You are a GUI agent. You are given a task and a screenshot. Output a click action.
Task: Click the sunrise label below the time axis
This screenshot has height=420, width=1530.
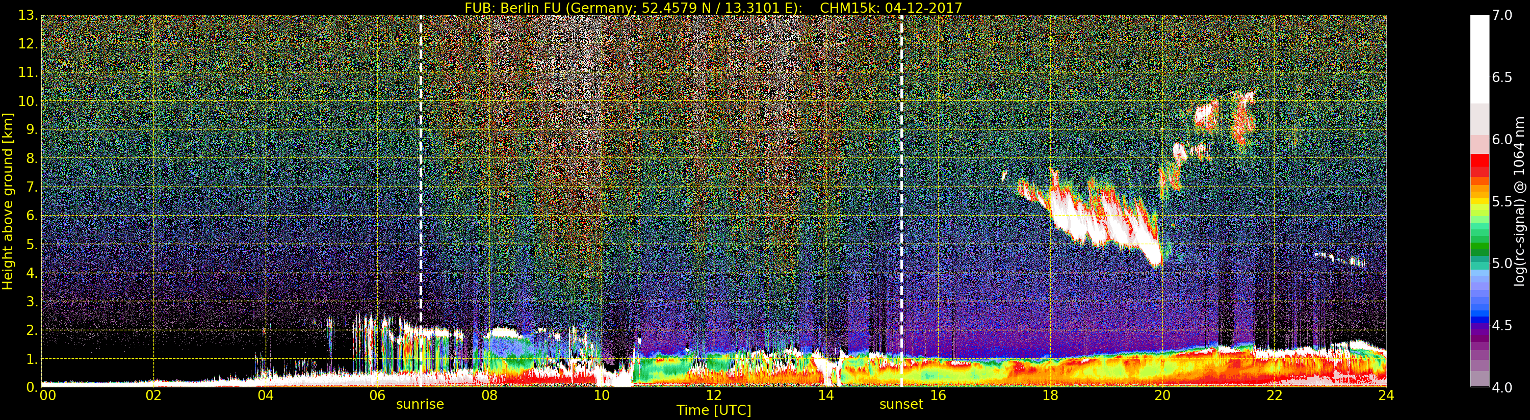pos(420,405)
